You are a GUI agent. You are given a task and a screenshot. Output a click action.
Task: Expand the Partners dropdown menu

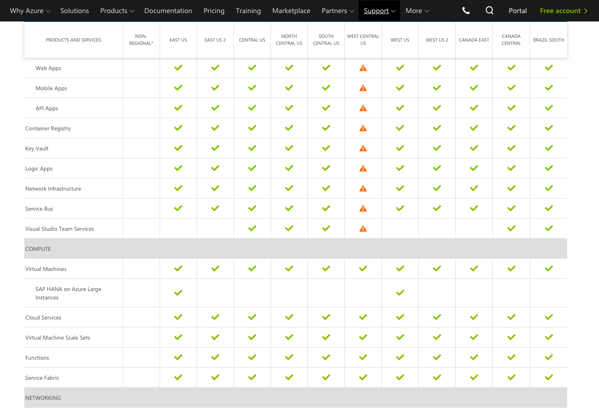pyautogui.click(x=337, y=11)
